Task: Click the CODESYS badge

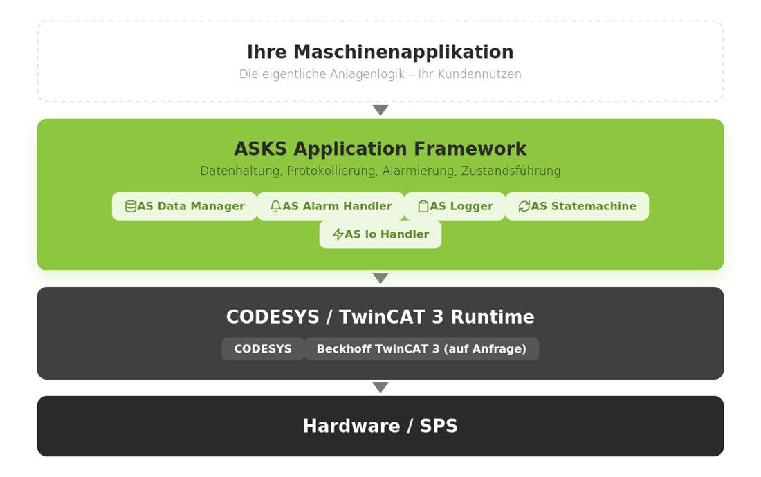Action: (263, 349)
